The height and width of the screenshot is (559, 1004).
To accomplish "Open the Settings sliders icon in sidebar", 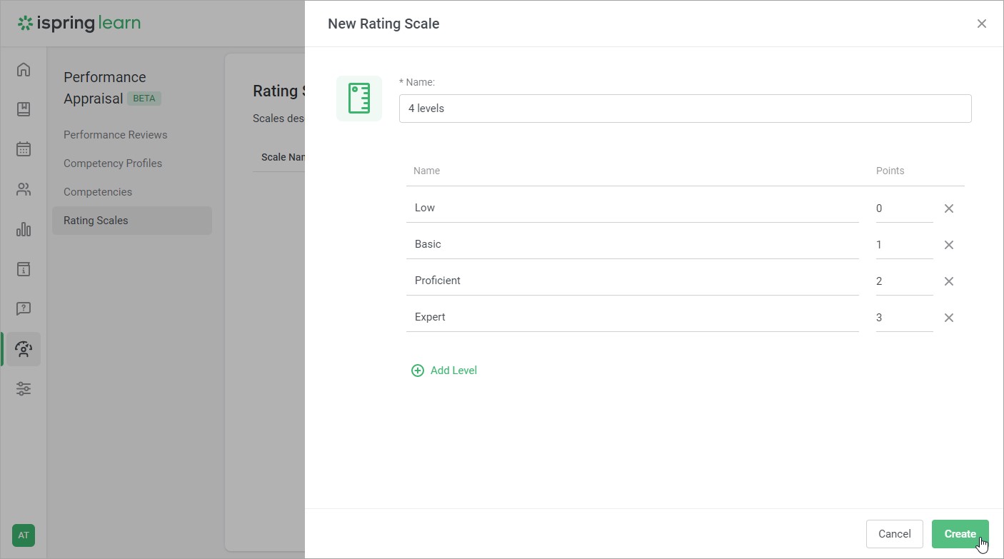I will pos(24,389).
